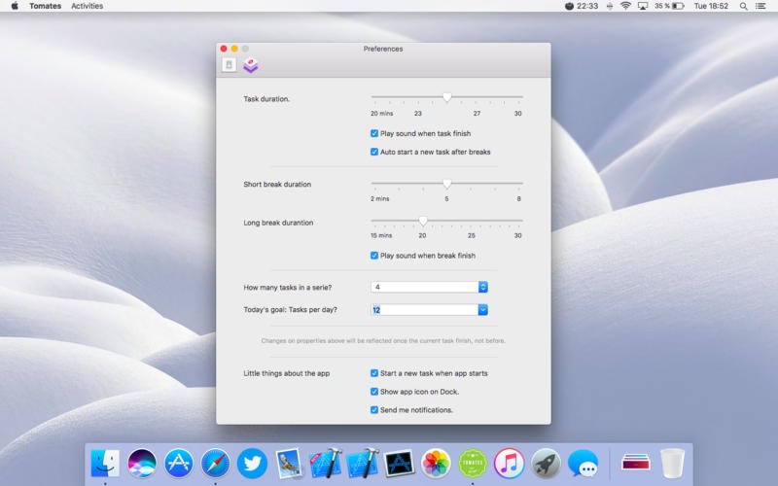Open the green Tomates app in Dock
The height and width of the screenshot is (486, 778).
point(473,463)
